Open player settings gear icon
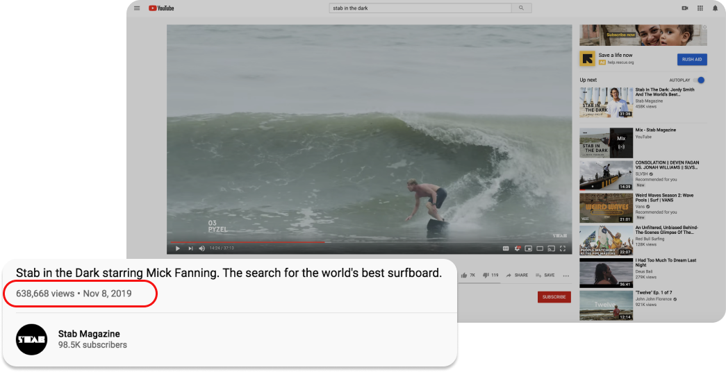The image size is (726, 372). point(518,248)
